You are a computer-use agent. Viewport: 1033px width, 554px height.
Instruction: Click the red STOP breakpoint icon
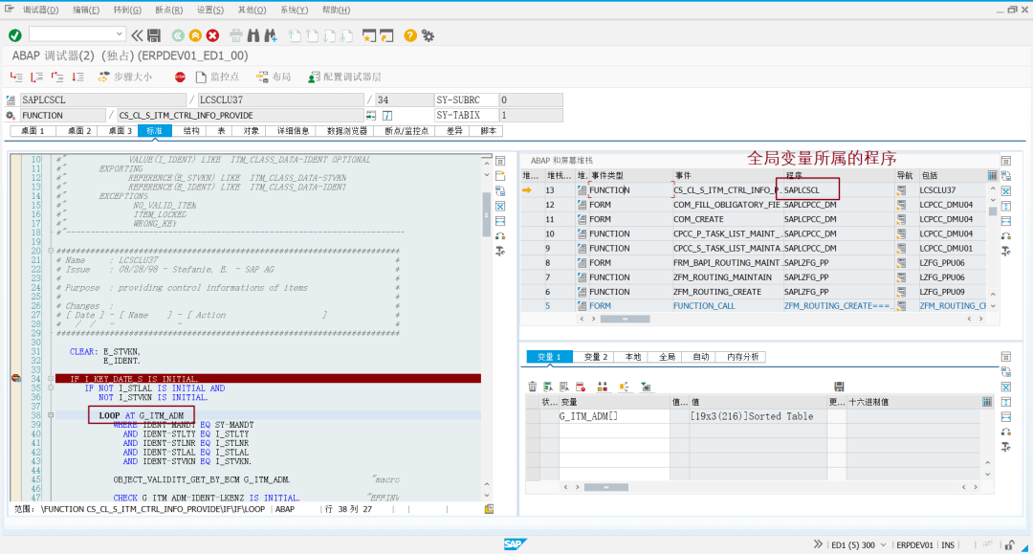click(180, 78)
